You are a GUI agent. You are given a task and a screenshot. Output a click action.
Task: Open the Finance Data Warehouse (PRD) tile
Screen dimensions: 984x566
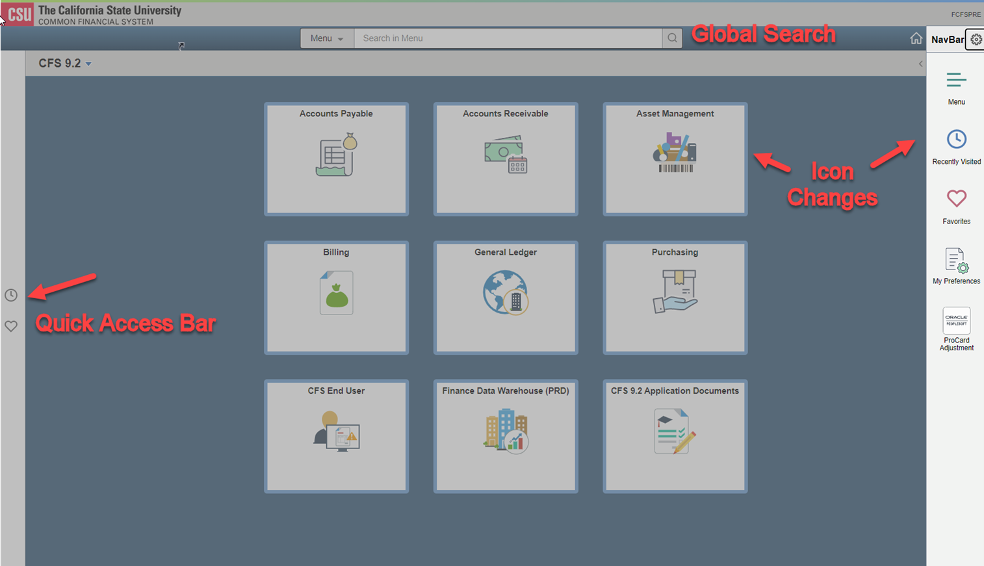coord(506,436)
